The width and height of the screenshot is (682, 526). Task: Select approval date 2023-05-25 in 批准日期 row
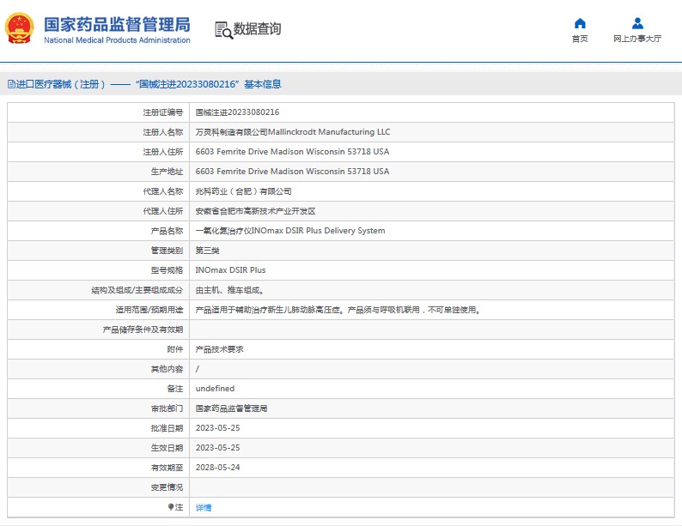pyautogui.click(x=218, y=428)
